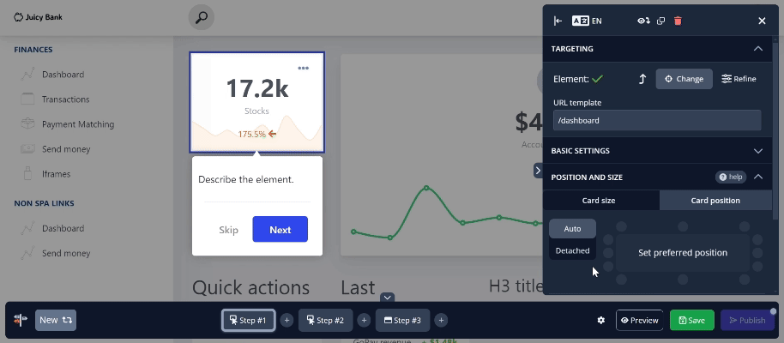Switch to the Card size tab

pos(599,201)
